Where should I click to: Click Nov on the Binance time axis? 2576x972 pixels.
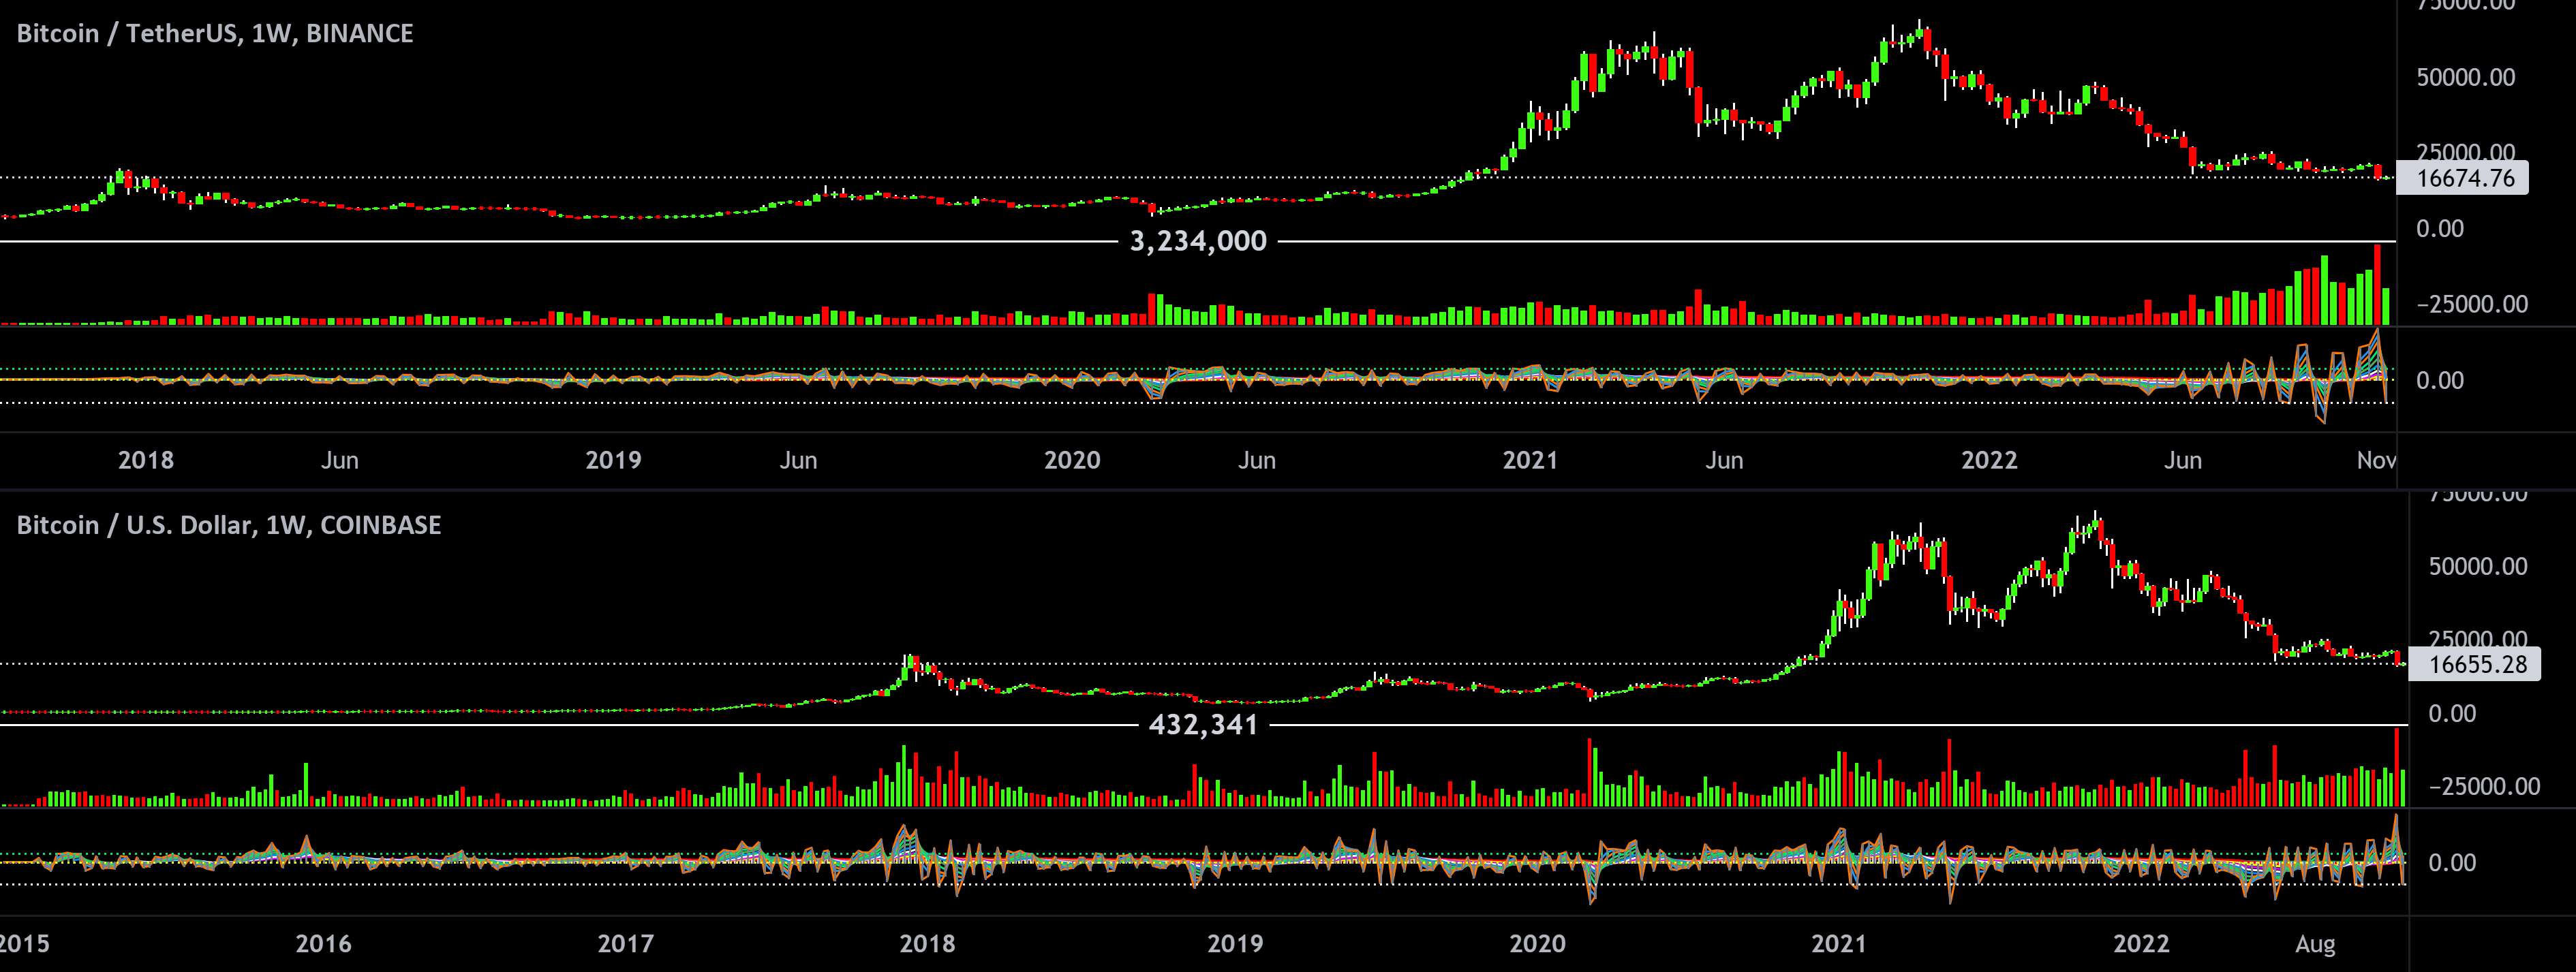(2376, 461)
